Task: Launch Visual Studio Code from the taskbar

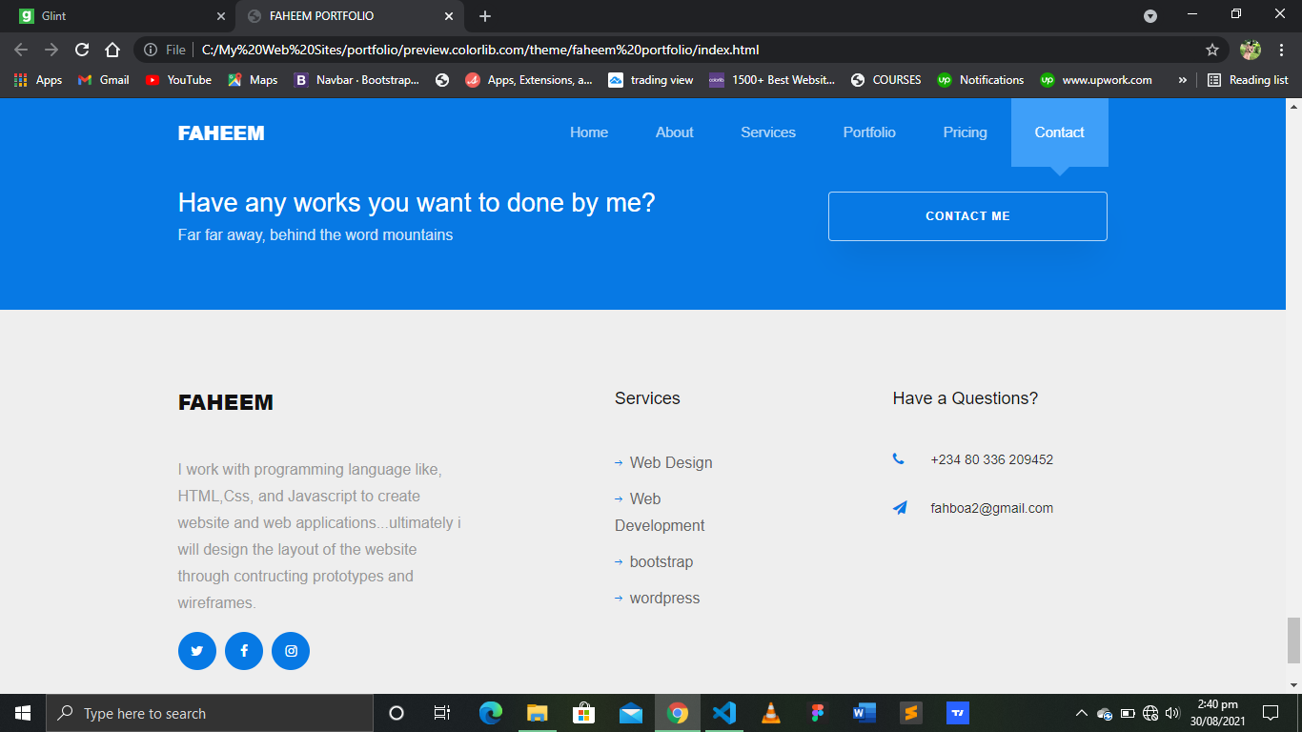Action: pyautogui.click(x=724, y=713)
